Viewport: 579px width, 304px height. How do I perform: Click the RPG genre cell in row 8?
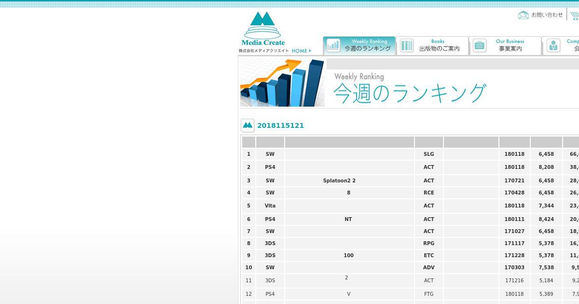429,243
